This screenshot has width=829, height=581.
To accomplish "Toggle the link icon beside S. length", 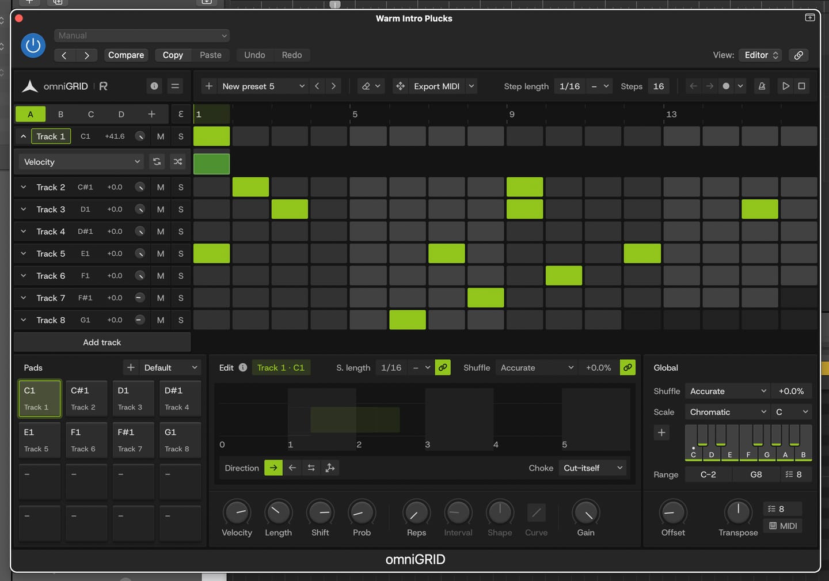I will [x=443, y=367].
